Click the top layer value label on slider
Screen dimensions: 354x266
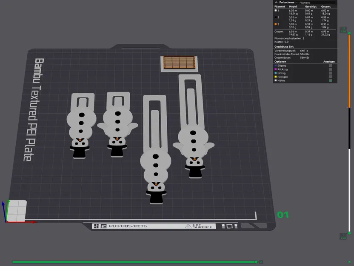coord(343,30)
